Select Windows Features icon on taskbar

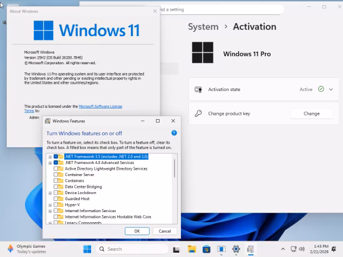tap(251, 249)
